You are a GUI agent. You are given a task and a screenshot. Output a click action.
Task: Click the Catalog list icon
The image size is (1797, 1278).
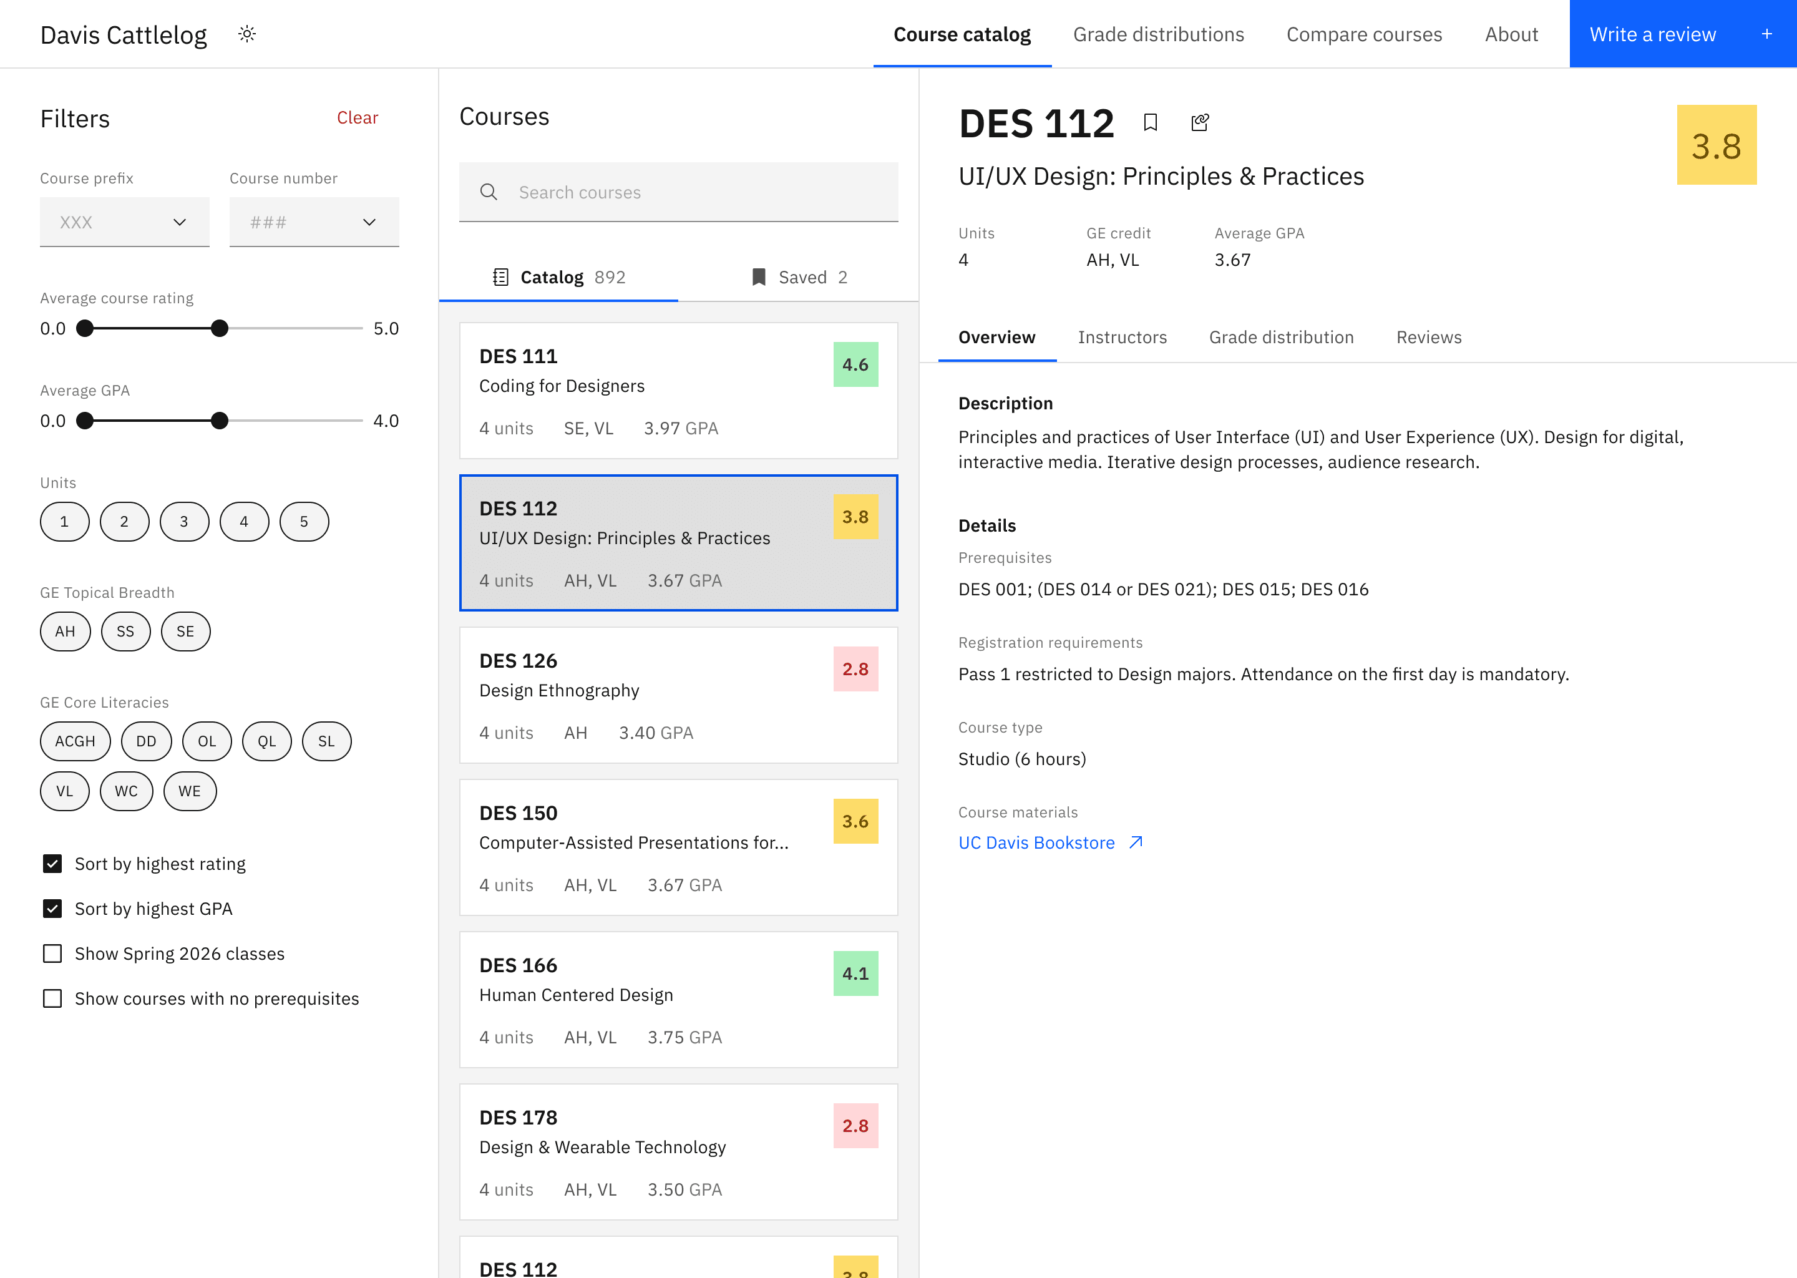tap(500, 277)
